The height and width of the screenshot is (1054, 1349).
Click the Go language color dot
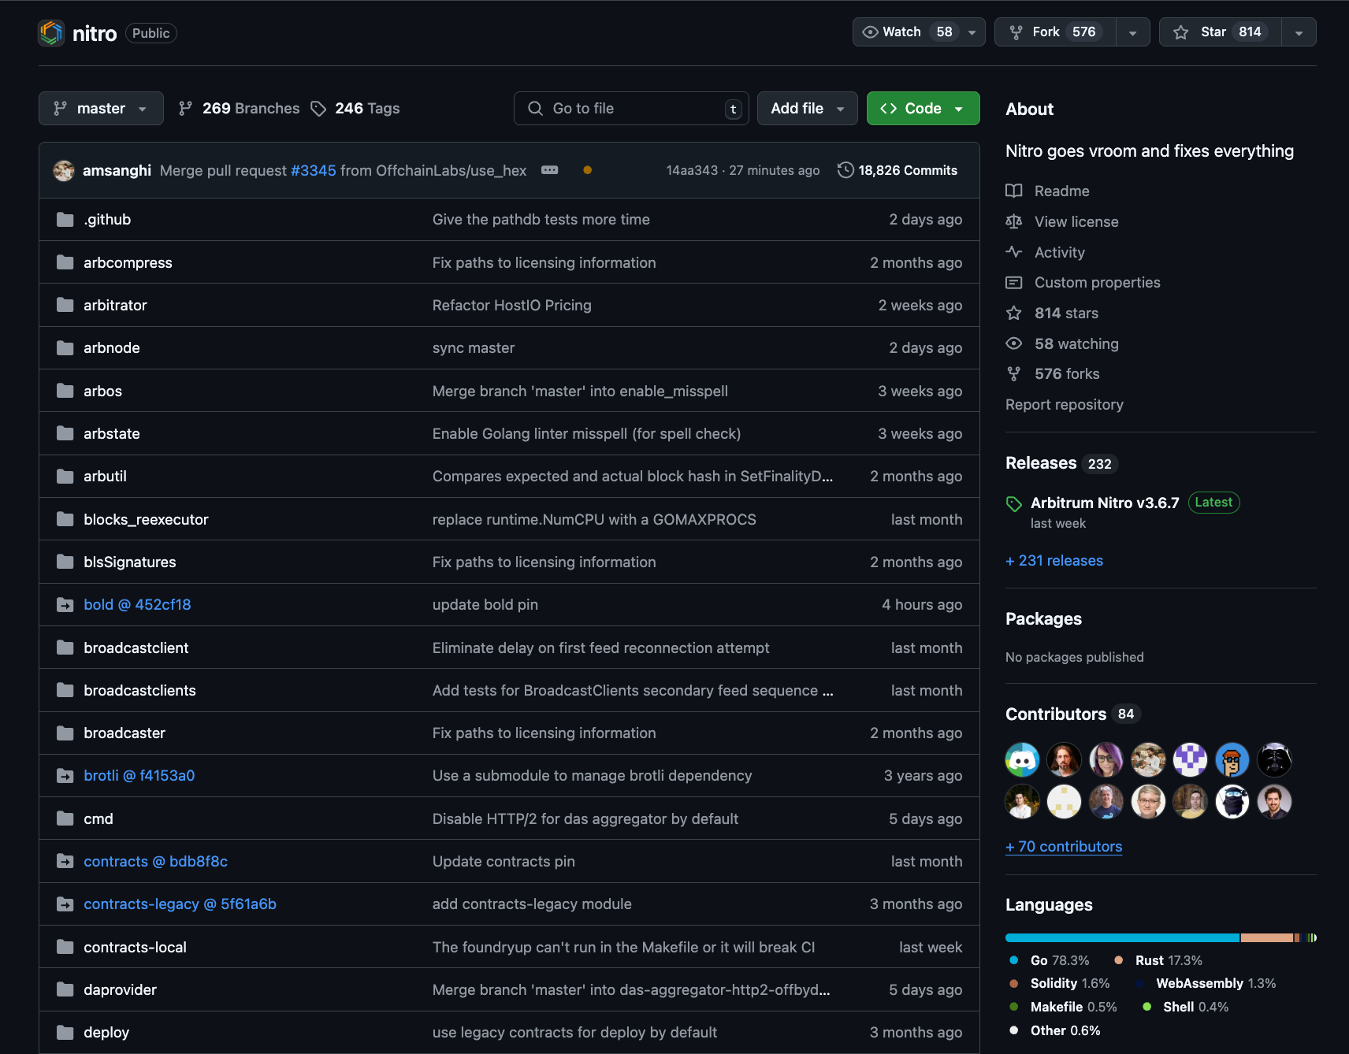pos(1014,960)
